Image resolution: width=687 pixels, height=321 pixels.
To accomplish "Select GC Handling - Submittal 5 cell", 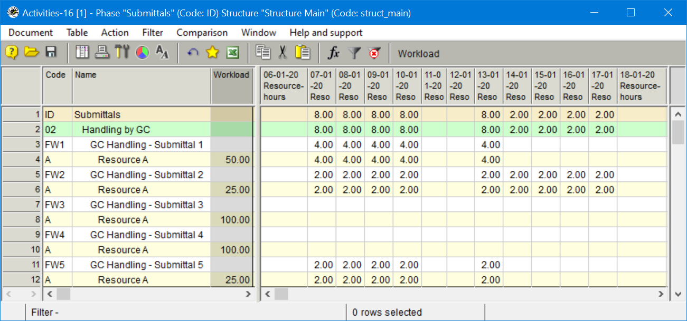I will click(x=142, y=265).
